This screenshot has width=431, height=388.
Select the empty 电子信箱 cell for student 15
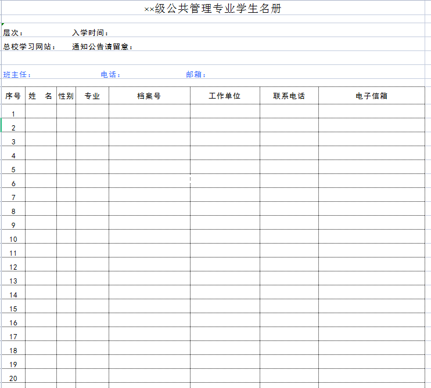(x=371, y=309)
